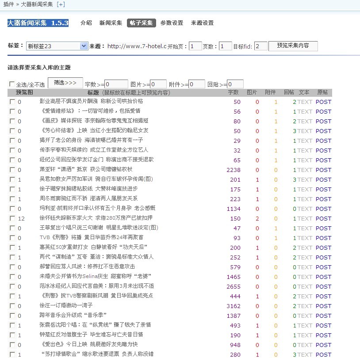Switch to the 新闻采集 tab
360x358 pixels.
(111, 23)
